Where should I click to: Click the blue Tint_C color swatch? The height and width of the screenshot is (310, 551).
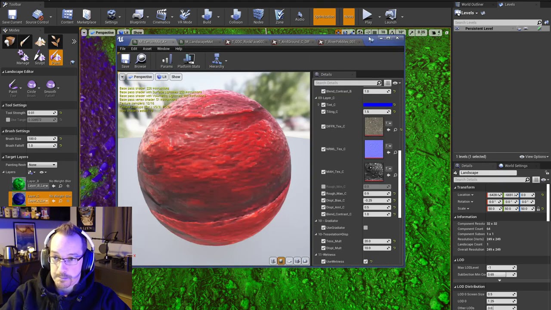coord(378,105)
